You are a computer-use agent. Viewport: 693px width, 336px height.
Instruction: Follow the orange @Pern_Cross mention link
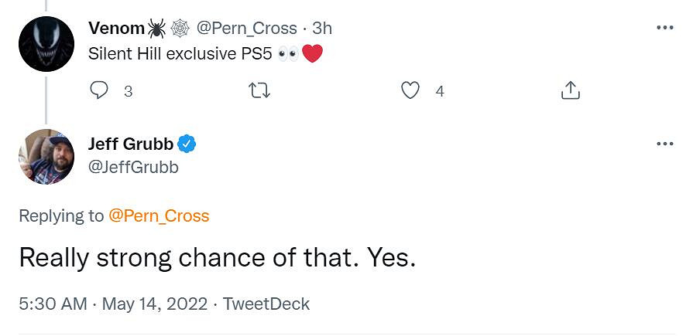point(159,216)
